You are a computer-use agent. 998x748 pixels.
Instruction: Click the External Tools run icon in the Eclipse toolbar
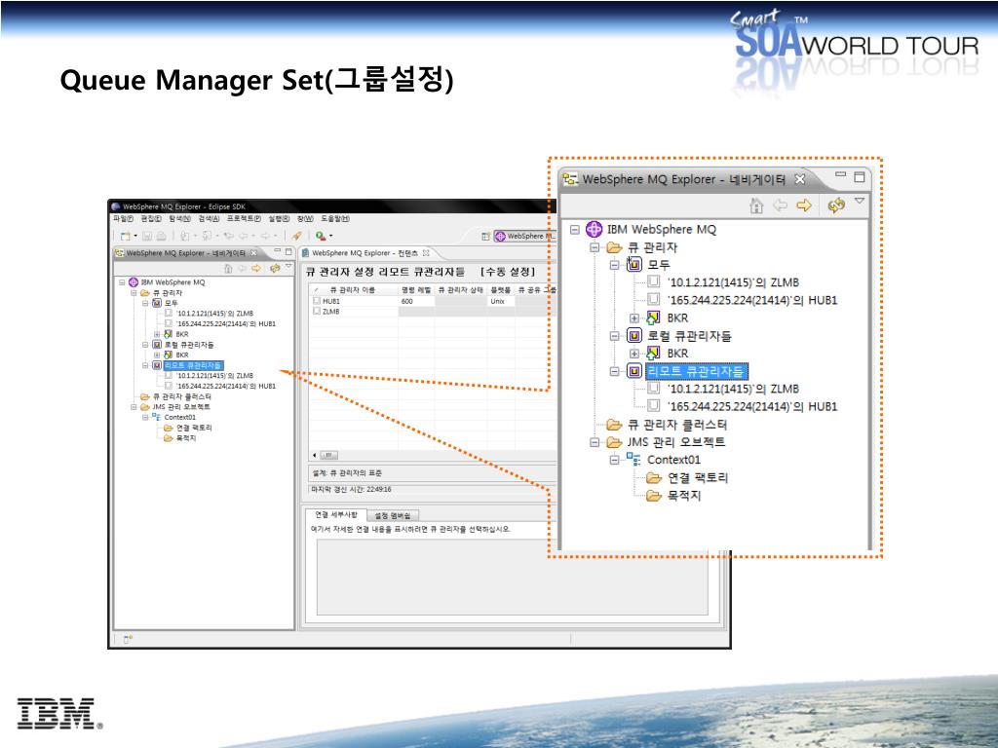[x=320, y=236]
